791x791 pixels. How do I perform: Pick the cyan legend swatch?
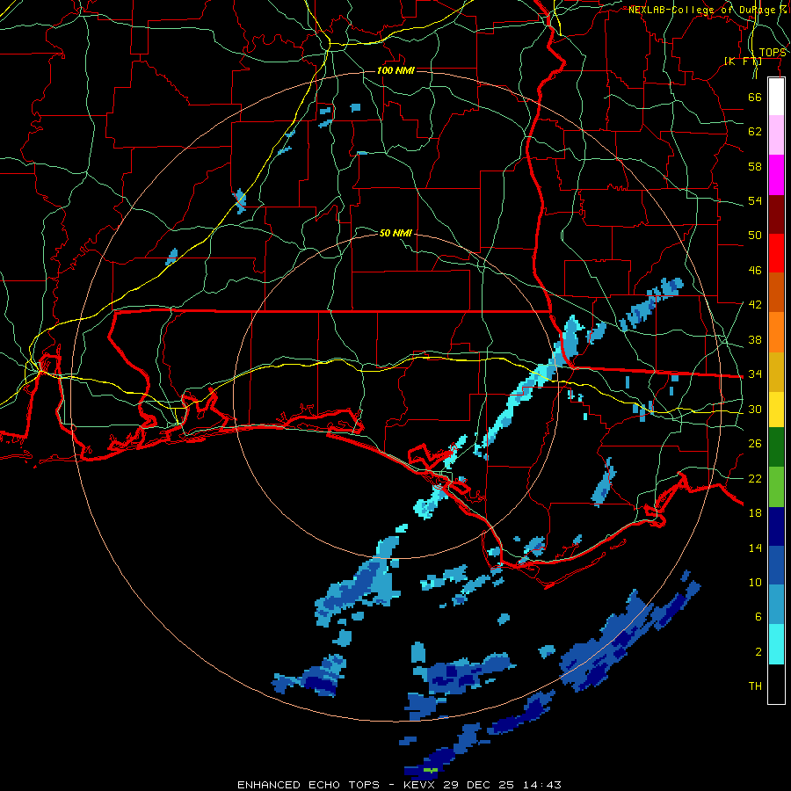click(776, 644)
